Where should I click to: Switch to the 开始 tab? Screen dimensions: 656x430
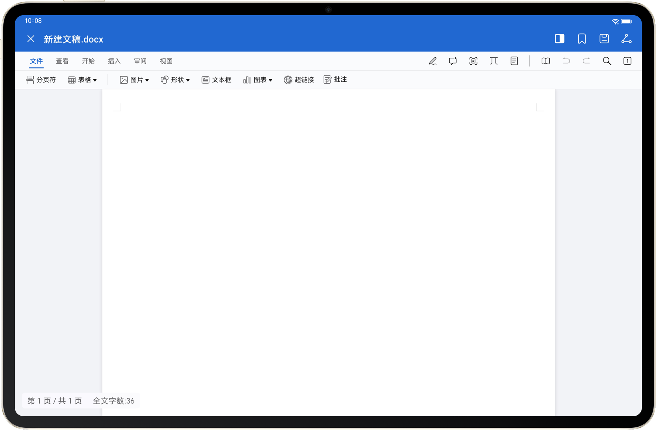[88, 61]
